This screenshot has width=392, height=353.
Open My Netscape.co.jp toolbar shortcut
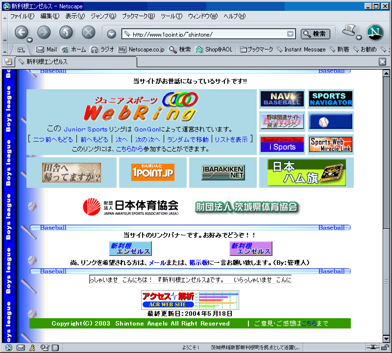142,50
